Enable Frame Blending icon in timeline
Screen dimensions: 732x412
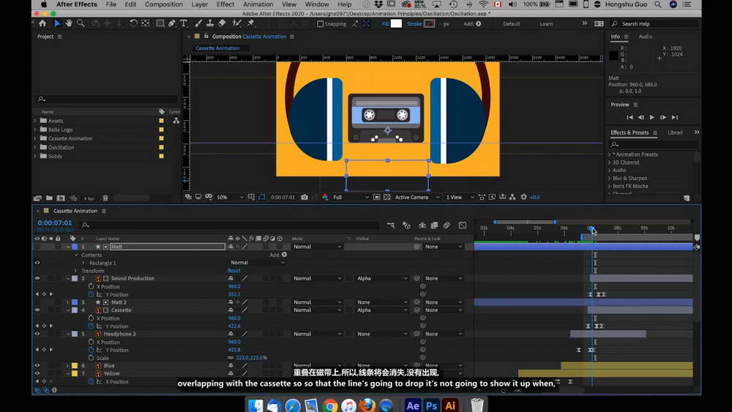434,225
